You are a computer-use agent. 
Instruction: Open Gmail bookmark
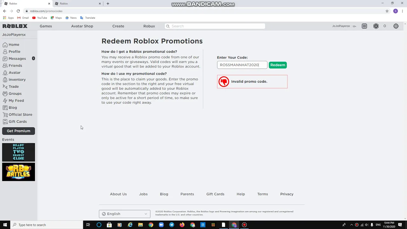[x=23, y=18]
